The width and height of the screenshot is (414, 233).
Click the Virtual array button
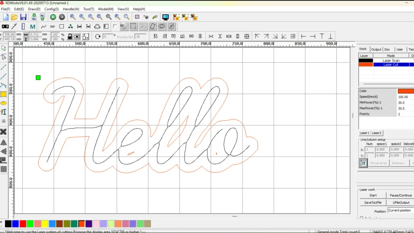(x=378, y=163)
